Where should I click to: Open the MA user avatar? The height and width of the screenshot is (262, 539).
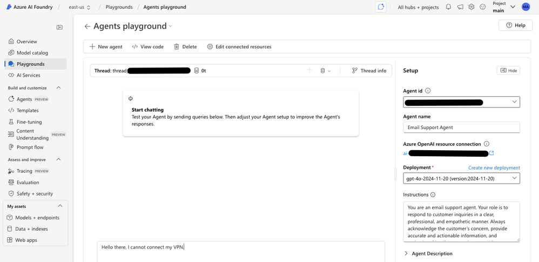(x=525, y=7)
